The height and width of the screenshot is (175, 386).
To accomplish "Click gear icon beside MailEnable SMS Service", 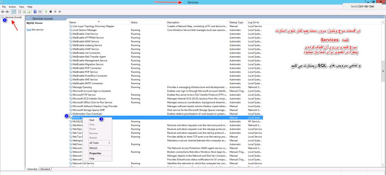I will [x=70, y=79].
